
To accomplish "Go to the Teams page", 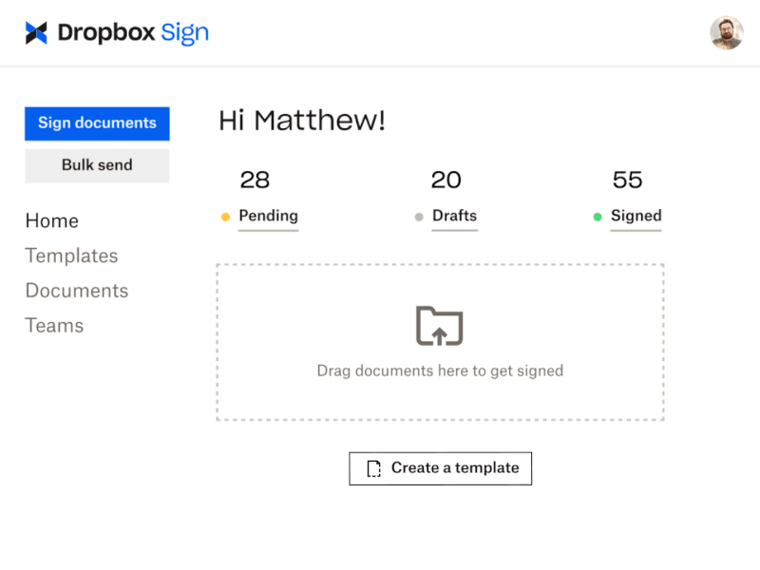I will 54,325.
